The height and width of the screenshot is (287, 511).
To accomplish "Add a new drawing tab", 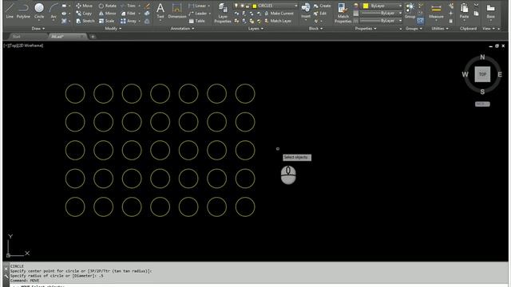I will click(x=93, y=37).
